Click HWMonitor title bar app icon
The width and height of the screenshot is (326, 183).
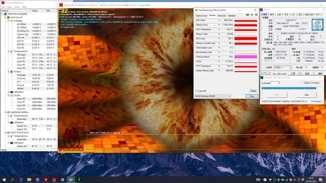(x=3, y=2)
